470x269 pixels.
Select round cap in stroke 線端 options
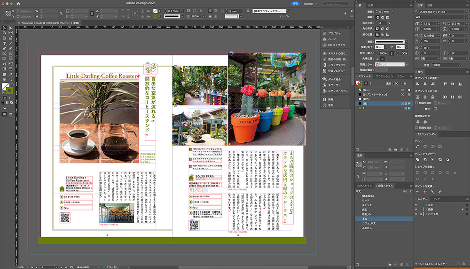pyautogui.click(x=383, y=17)
